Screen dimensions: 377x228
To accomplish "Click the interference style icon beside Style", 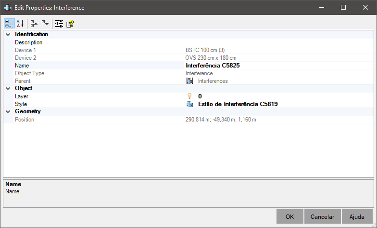I will (189, 104).
